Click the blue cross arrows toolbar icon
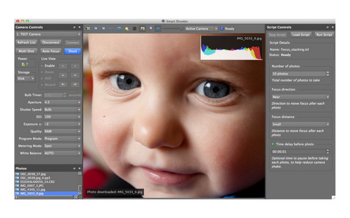Viewport: 350px width, 218px height. point(158,29)
